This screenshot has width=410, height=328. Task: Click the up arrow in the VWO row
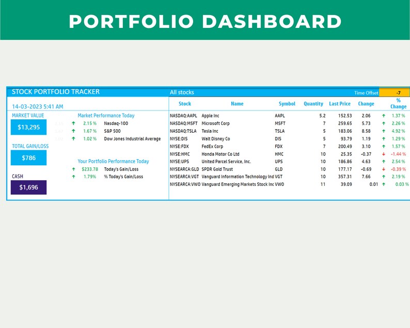coord(384,184)
